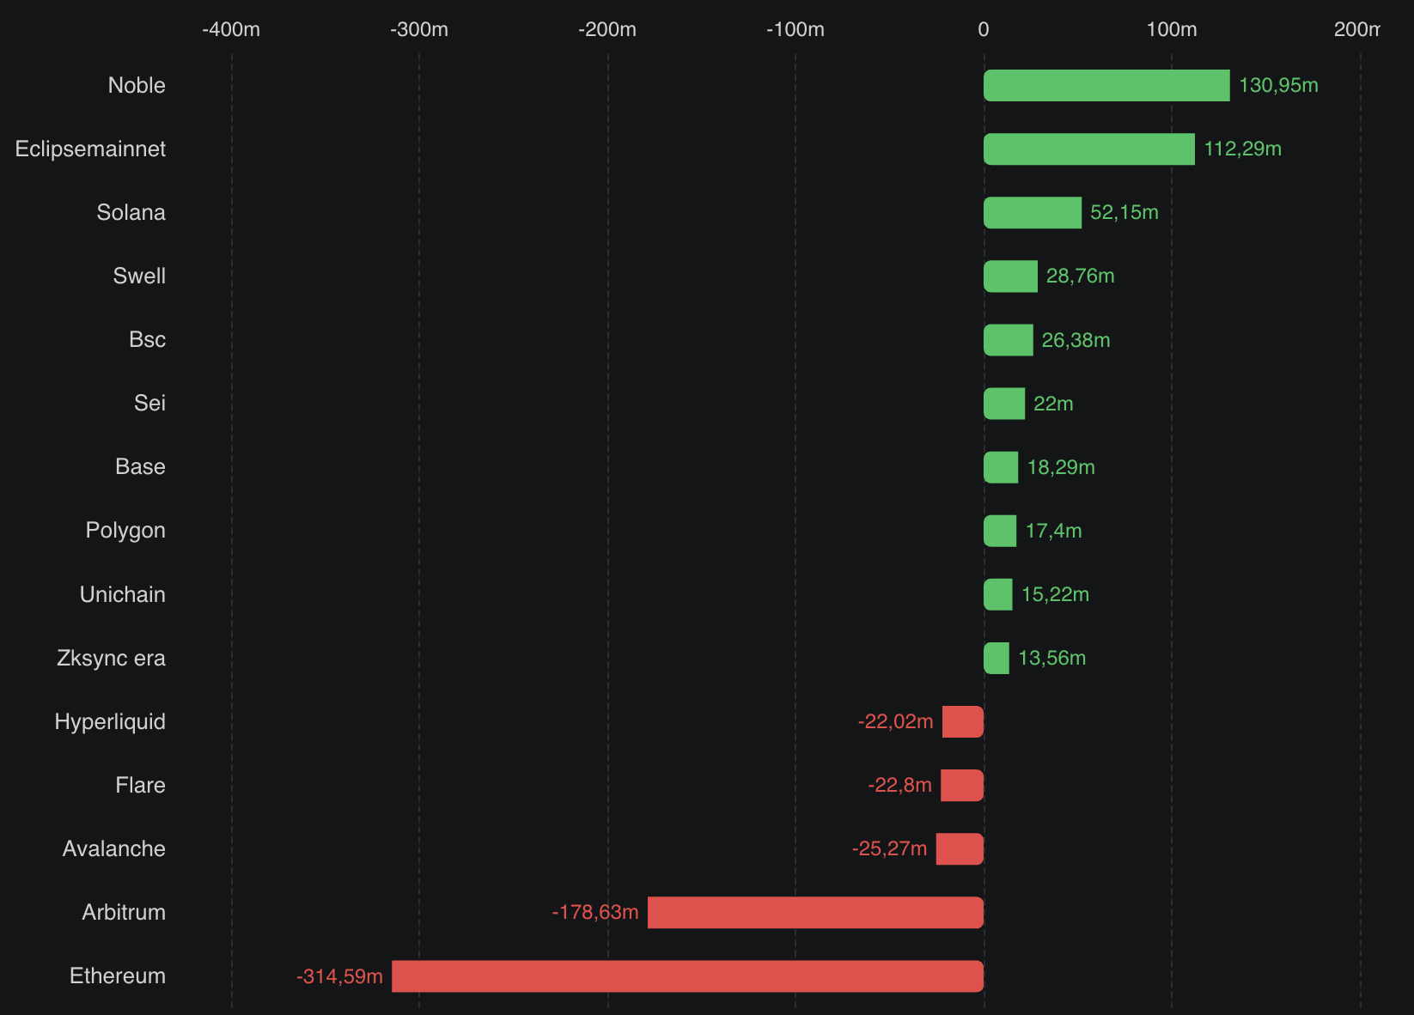Viewport: 1414px width, 1015px height.
Task: Click the 100m axis tick label
Action: point(1171,30)
